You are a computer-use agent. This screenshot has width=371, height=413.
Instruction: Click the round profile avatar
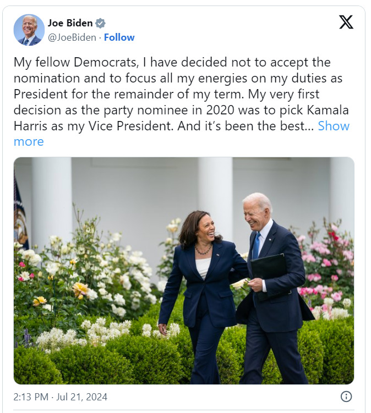click(x=29, y=30)
